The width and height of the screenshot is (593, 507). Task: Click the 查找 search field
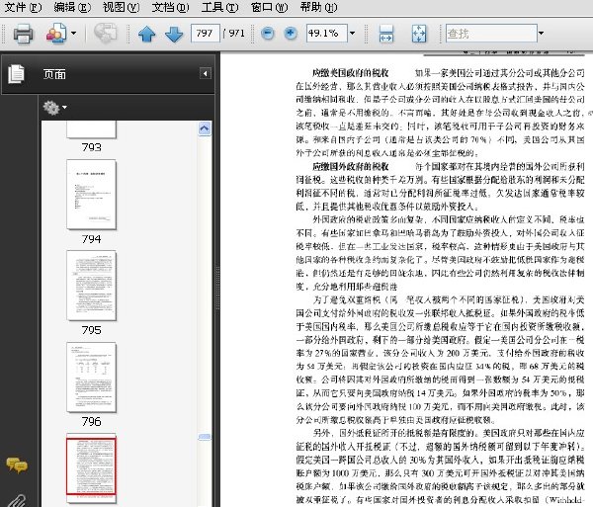click(x=491, y=34)
